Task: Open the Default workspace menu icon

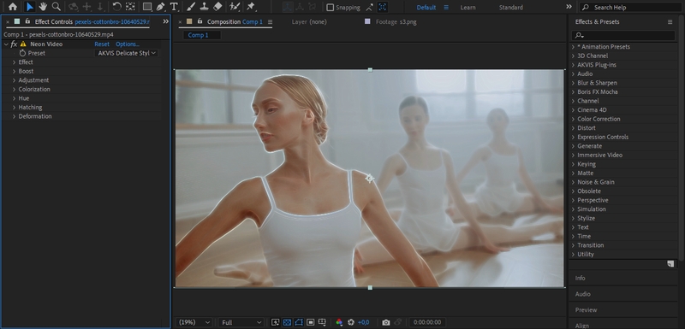Action: 446,8
